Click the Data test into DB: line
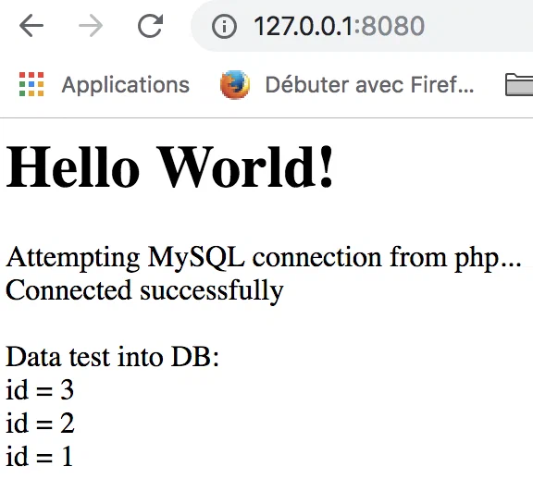The image size is (533, 479). pyautogui.click(x=112, y=357)
